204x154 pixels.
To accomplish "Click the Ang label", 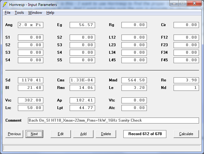I will pos(9,25).
